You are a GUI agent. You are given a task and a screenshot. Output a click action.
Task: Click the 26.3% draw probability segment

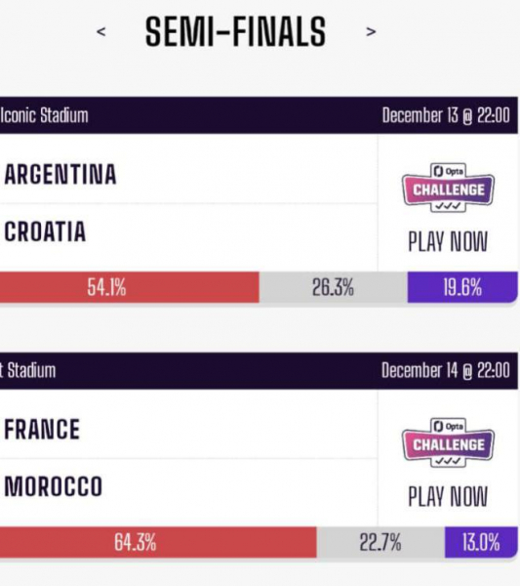(333, 287)
